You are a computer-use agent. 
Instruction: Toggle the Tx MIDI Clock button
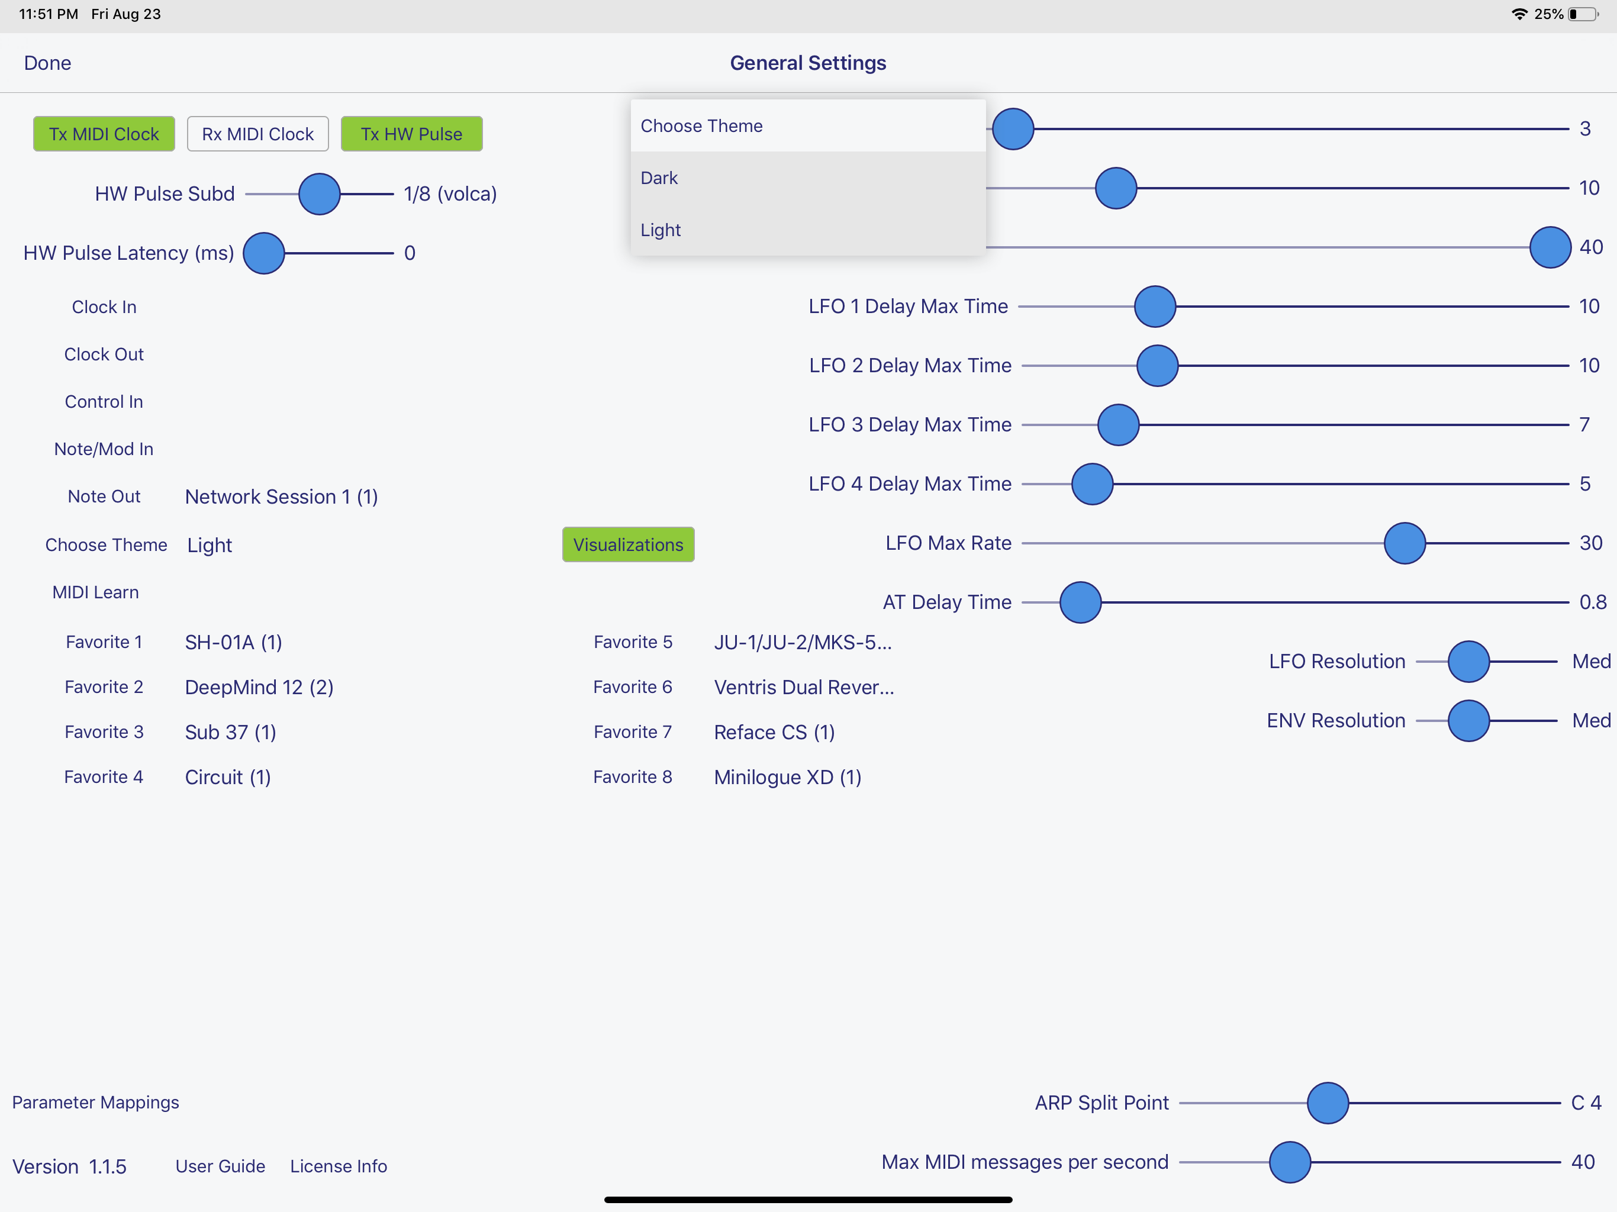(104, 134)
